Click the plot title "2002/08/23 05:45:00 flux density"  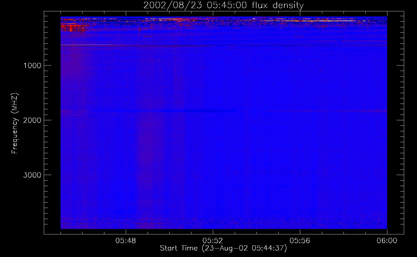223,5
